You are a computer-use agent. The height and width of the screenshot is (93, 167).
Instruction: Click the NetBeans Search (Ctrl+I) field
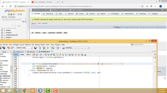point(144,44)
